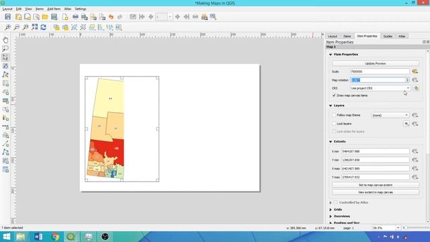Image resolution: width=430 pixels, height=242 pixels.
Task: Open the Layout menu
Action: [x=7, y=9]
